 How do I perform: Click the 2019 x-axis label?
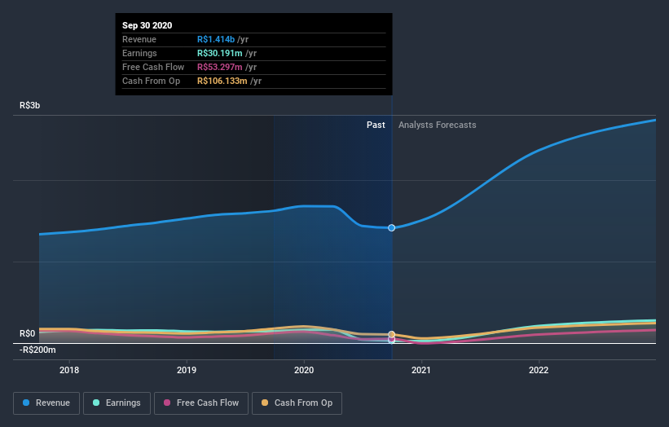click(x=187, y=370)
